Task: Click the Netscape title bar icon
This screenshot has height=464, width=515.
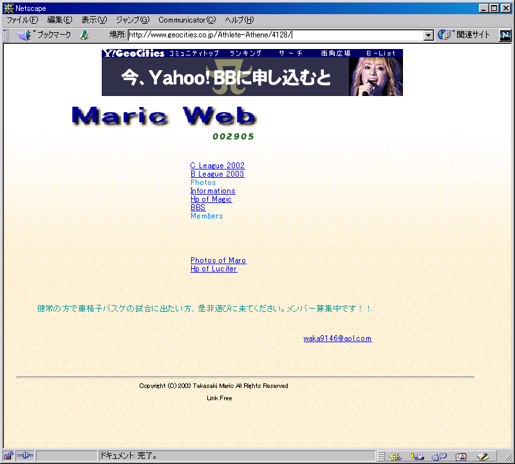Action: pos(8,8)
